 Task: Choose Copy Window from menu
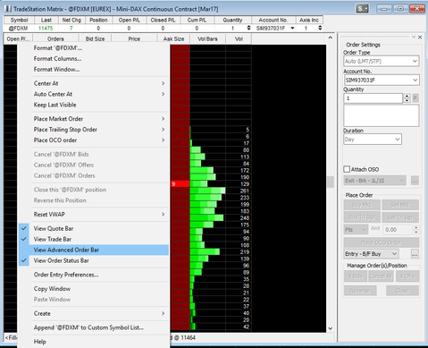[93, 289]
